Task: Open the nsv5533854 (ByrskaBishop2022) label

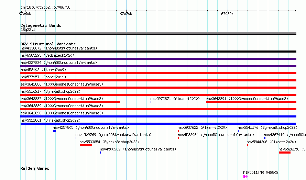Action: (109, 142)
